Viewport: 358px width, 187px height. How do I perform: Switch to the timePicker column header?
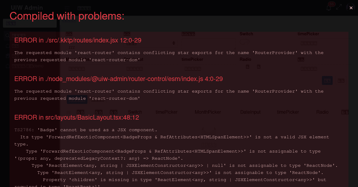pyautogui.click(x=166, y=112)
